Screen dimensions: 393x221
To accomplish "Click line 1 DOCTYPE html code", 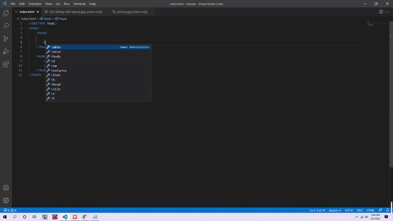I will 42,23.
